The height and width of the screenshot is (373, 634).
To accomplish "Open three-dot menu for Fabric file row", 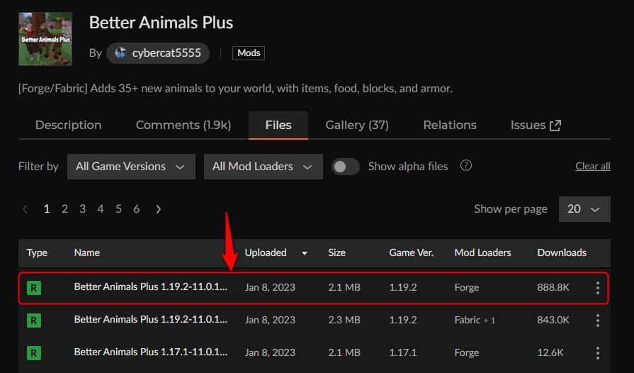I will tap(598, 321).
